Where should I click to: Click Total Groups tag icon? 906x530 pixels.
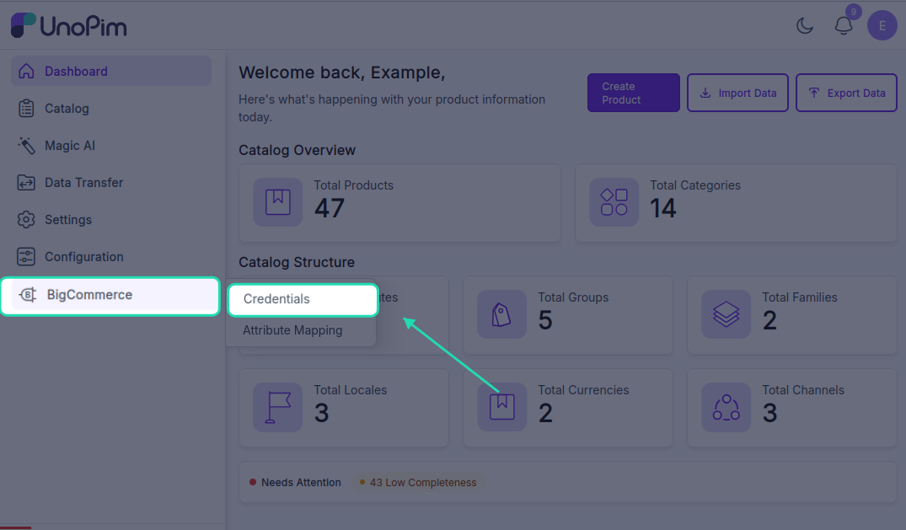coord(501,313)
